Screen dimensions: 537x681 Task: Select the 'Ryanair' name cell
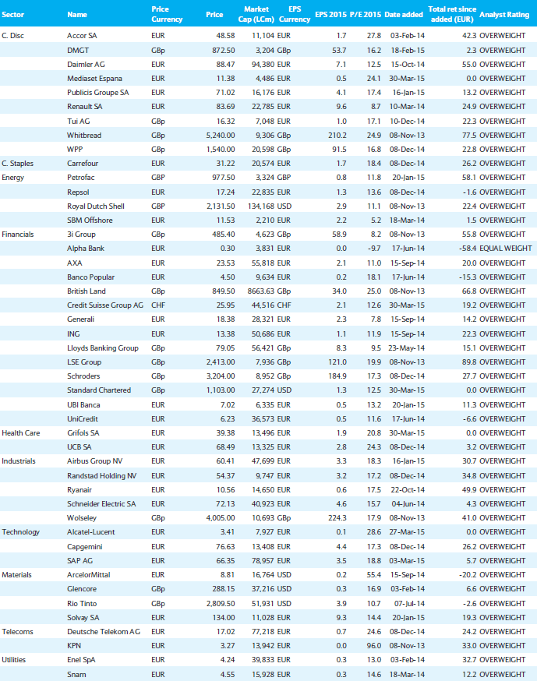click(79, 490)
